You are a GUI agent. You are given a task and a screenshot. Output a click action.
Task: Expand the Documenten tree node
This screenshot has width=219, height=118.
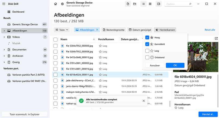pos(4,50)
